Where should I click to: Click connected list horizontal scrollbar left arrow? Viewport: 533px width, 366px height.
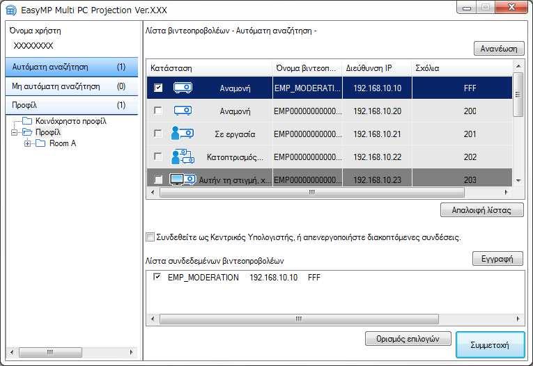[153, 319]
